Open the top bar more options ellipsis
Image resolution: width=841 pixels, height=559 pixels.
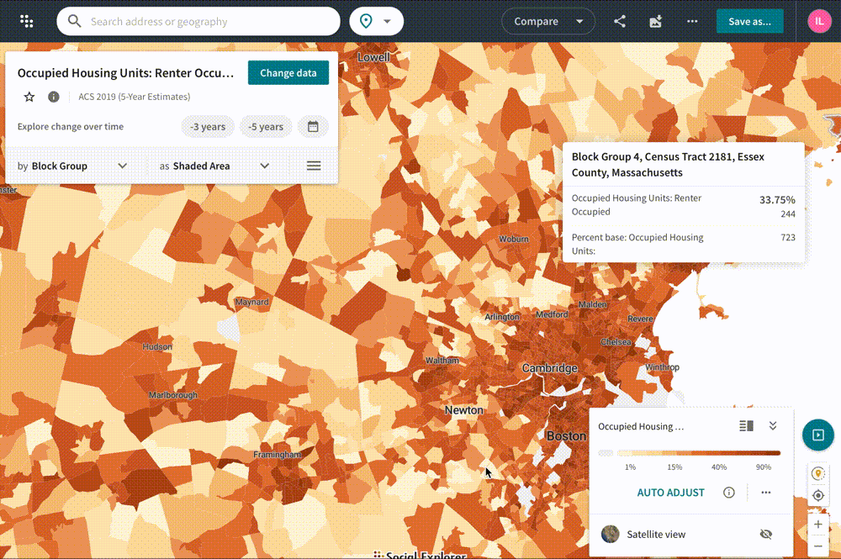[x=692, y=22]
